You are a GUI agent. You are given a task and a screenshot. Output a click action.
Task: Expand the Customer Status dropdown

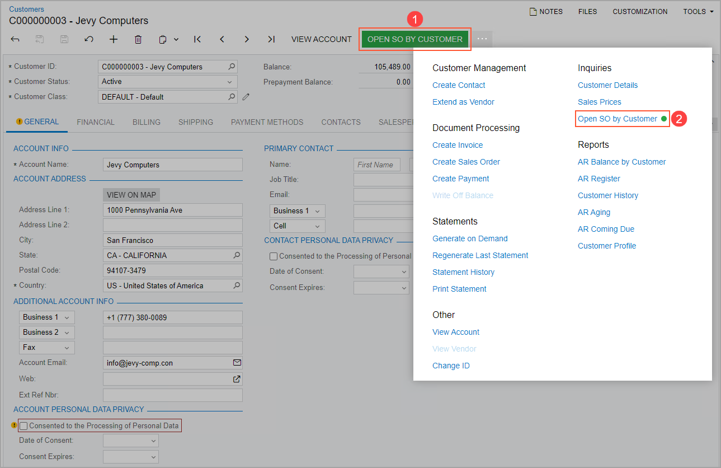pos(229,82)
